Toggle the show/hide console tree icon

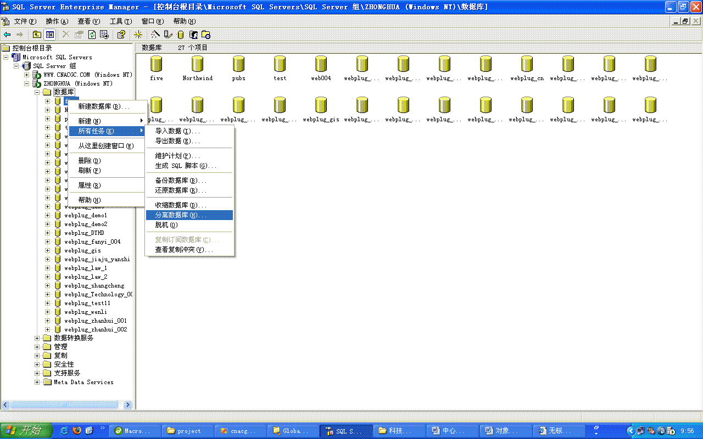(50, 35)
